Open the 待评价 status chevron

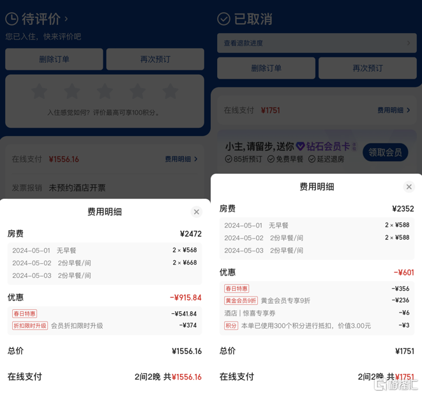pyautogui.click(x=66, y=19)
